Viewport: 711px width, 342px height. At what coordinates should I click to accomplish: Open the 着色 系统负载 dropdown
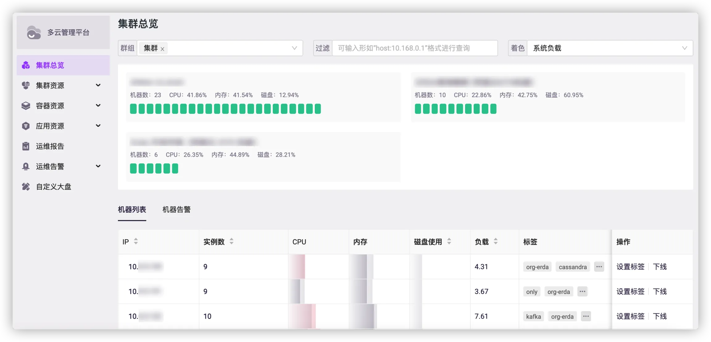[x=609, y=48]
